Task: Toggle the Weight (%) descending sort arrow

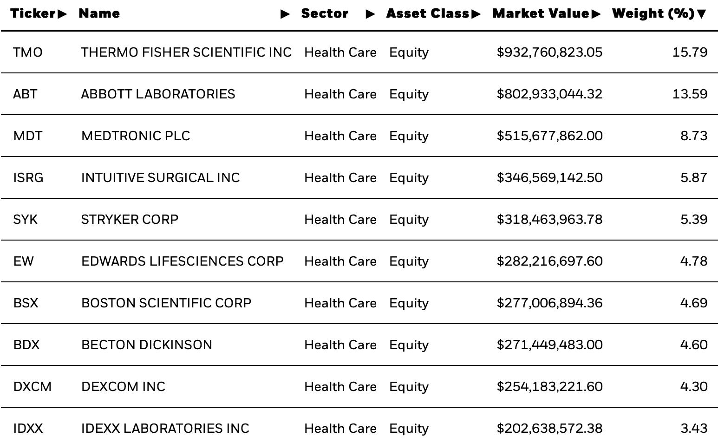Action: click(702, 14)
